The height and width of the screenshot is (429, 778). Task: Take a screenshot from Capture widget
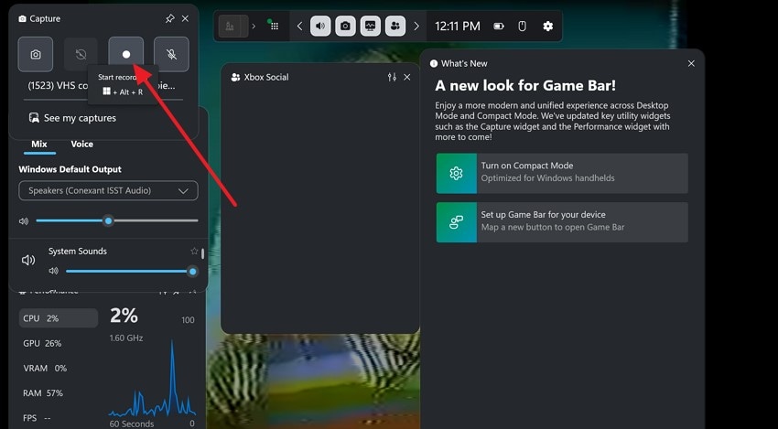point(35,55)
